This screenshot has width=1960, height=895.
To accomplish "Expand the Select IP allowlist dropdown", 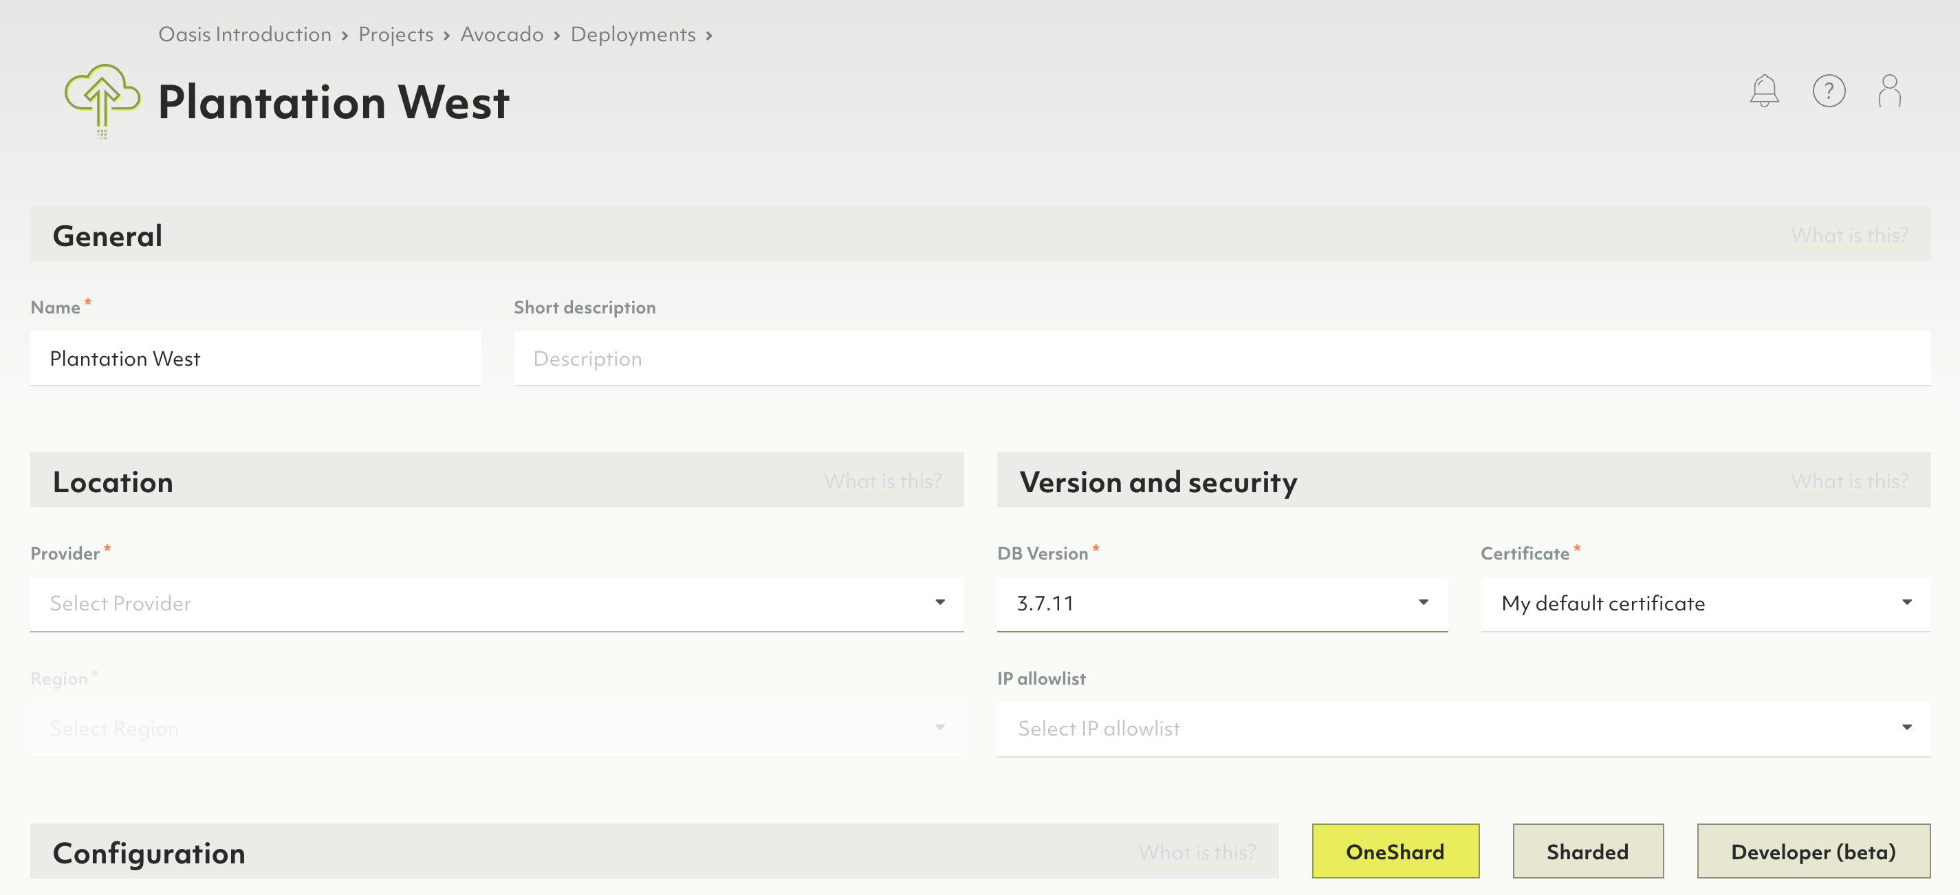I will 1462,728.
